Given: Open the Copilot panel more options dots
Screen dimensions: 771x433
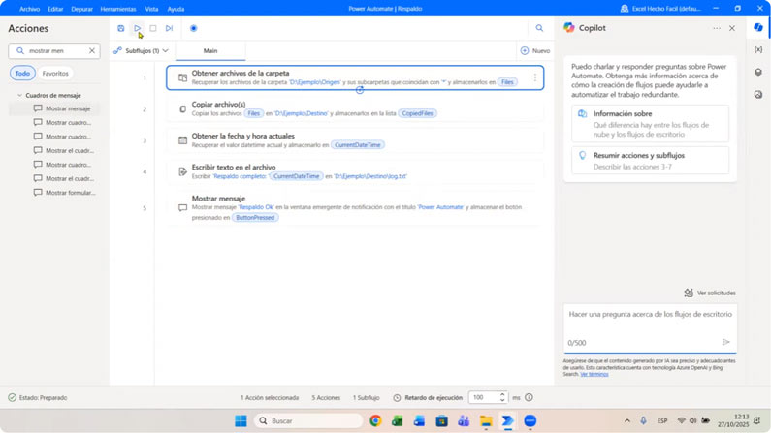Looking at the screenshot, I should click(x=717, y=28).
